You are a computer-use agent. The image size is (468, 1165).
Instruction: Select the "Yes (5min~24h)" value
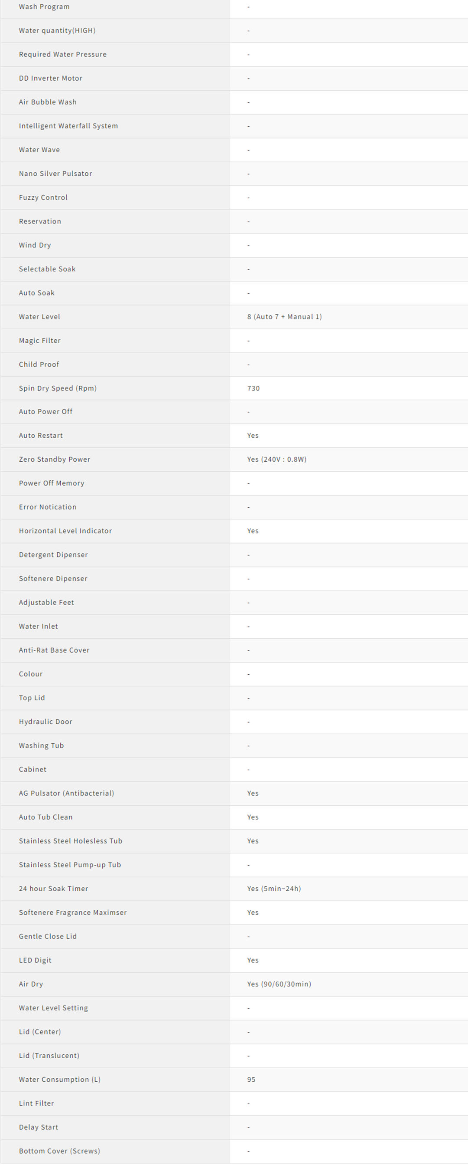pos(274,888)
